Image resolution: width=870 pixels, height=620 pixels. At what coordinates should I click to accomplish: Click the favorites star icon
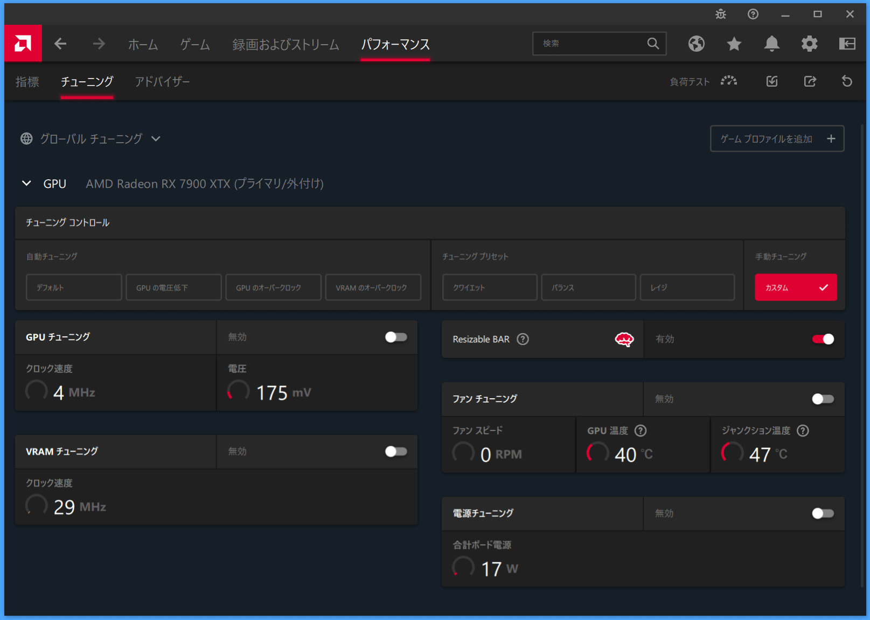tap(734, 44)
